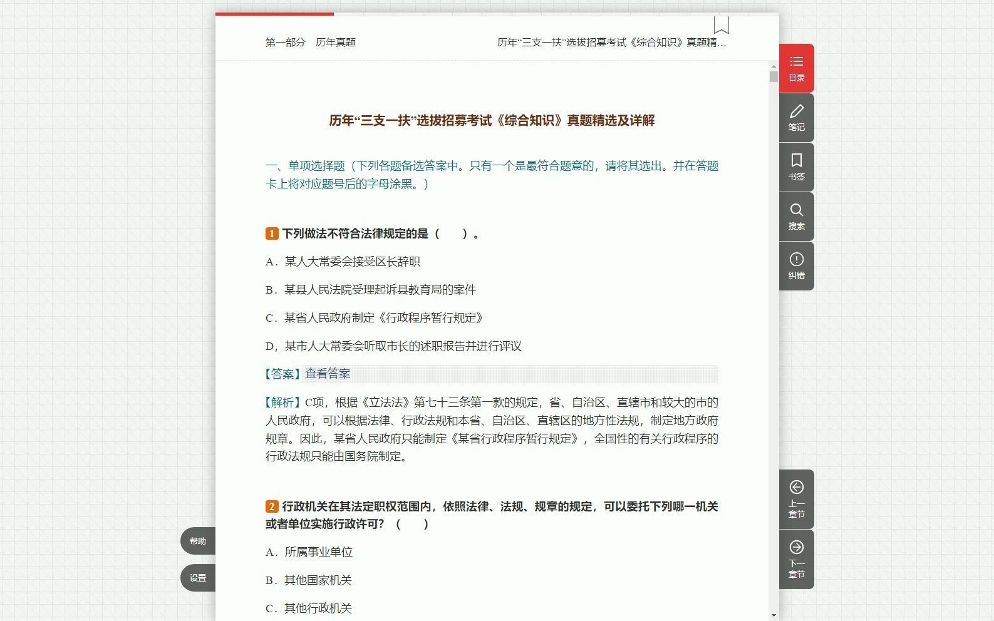Click the header text 第一部分 历年真题
This screenshot has height=621, width=994.
[x=311, y=42]
